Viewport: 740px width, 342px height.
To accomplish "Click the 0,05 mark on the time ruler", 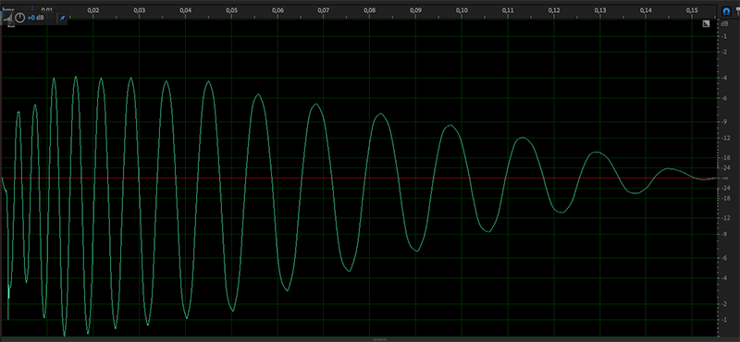I will (232, 10).
